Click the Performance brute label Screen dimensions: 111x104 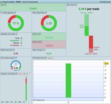pos(39,58)
